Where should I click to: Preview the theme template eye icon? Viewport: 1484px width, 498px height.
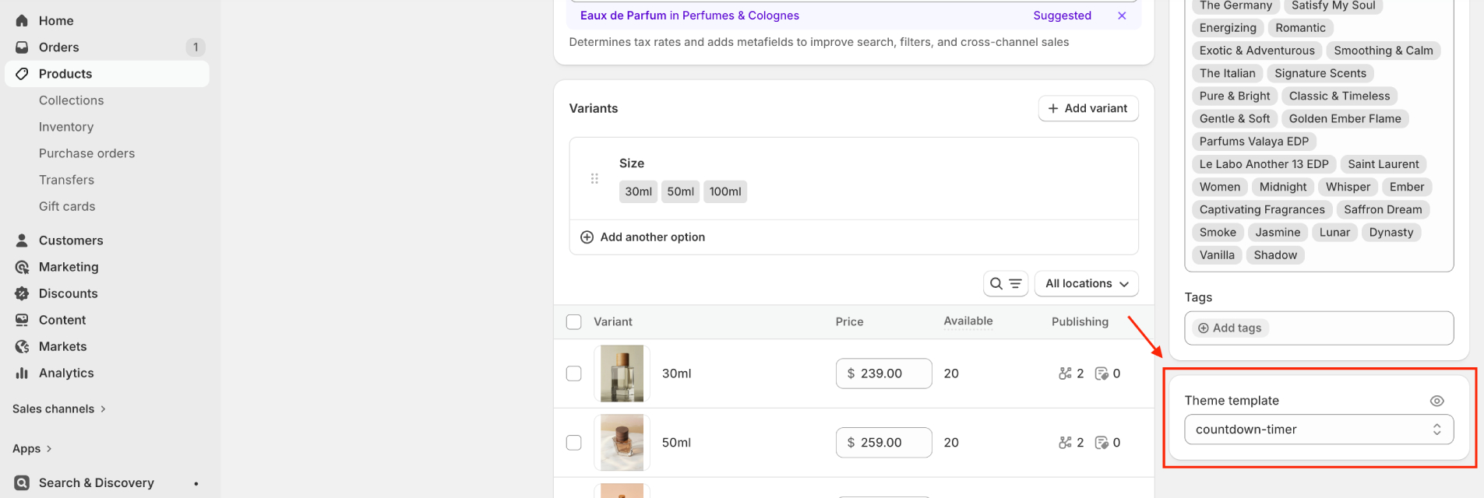point(1437,401)
